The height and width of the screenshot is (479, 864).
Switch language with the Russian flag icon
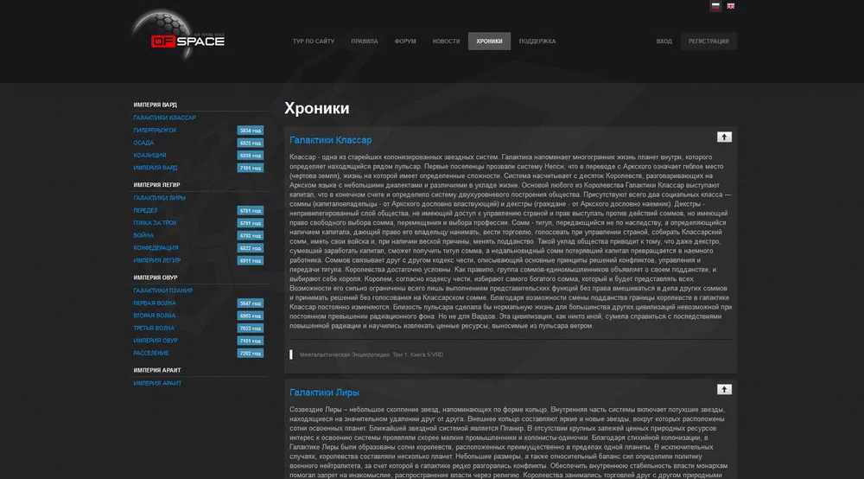coord(715,6)
